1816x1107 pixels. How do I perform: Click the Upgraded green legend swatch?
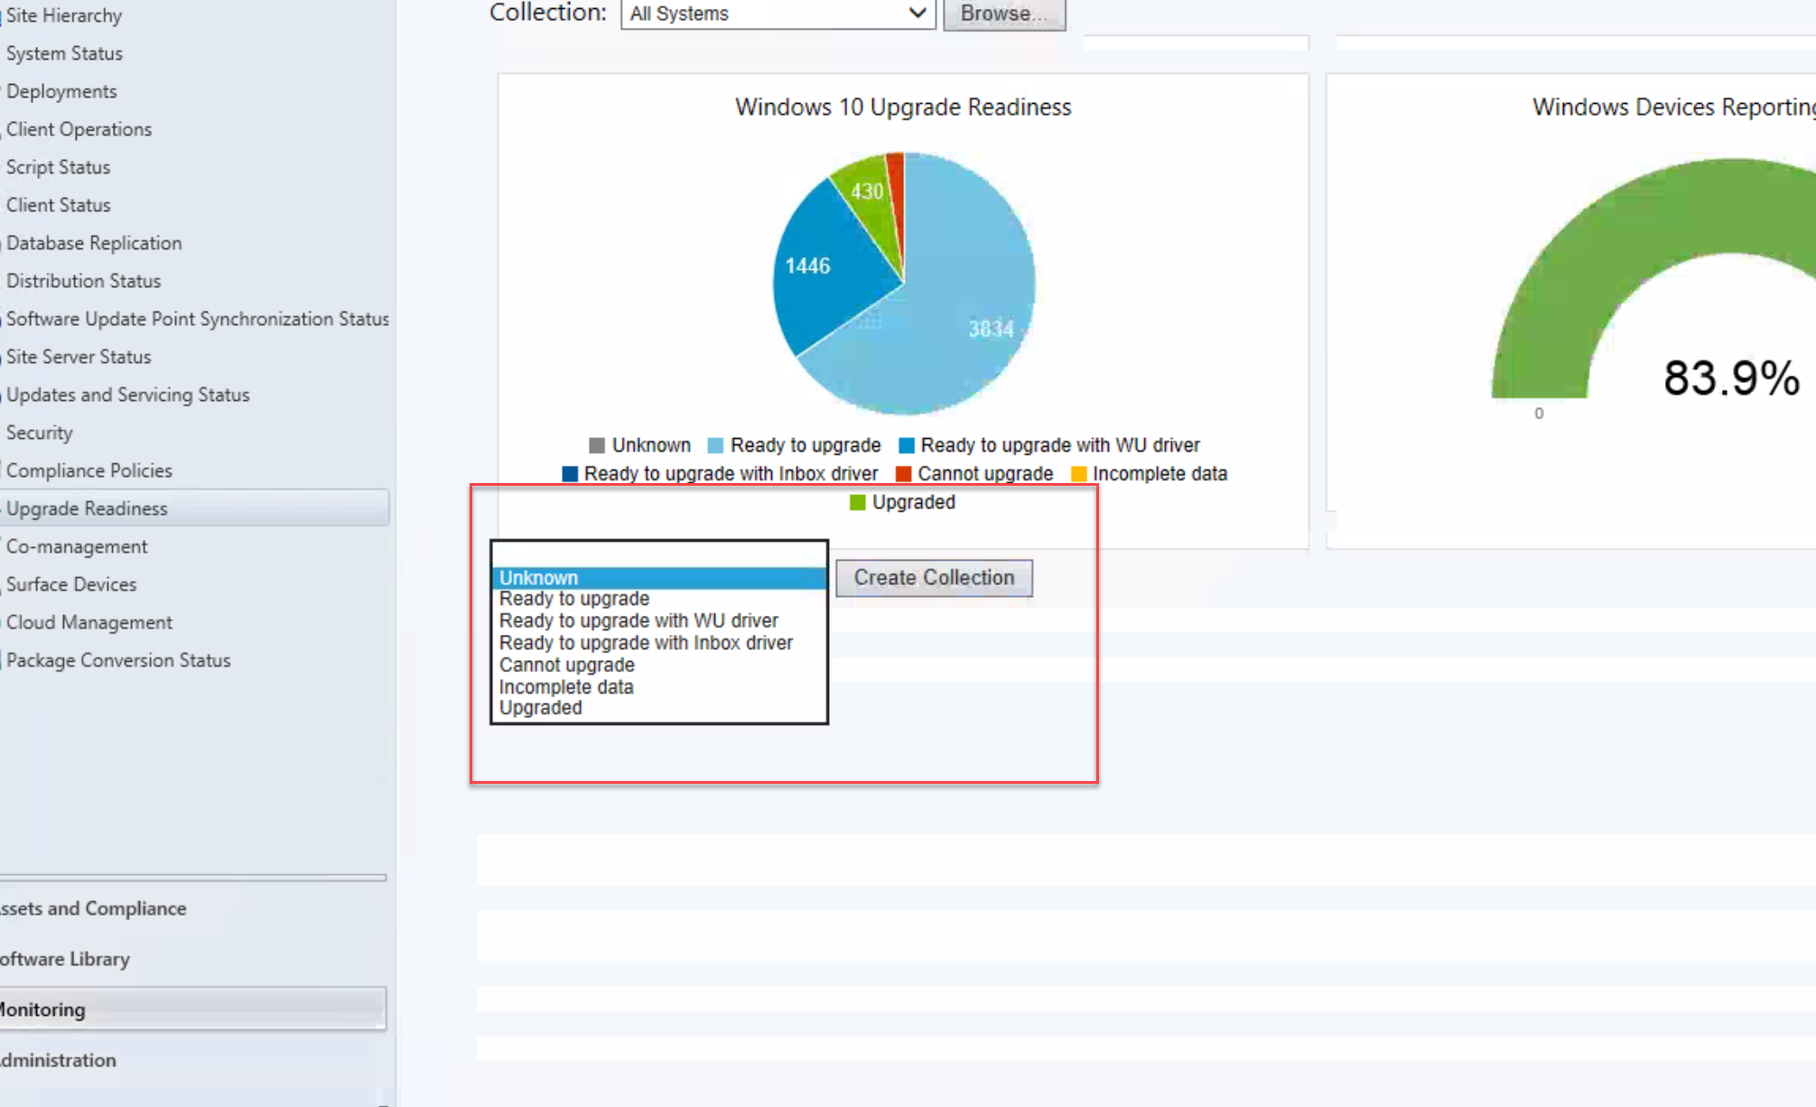coord(857,502)
